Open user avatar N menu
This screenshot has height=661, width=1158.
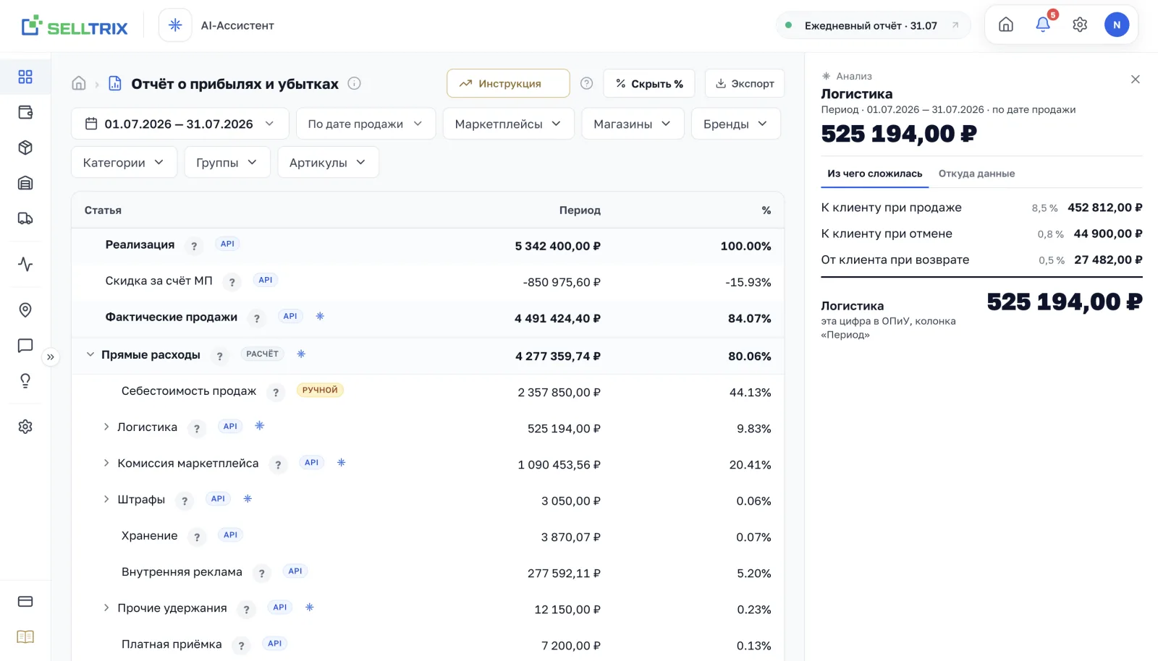pos(1117,25)
